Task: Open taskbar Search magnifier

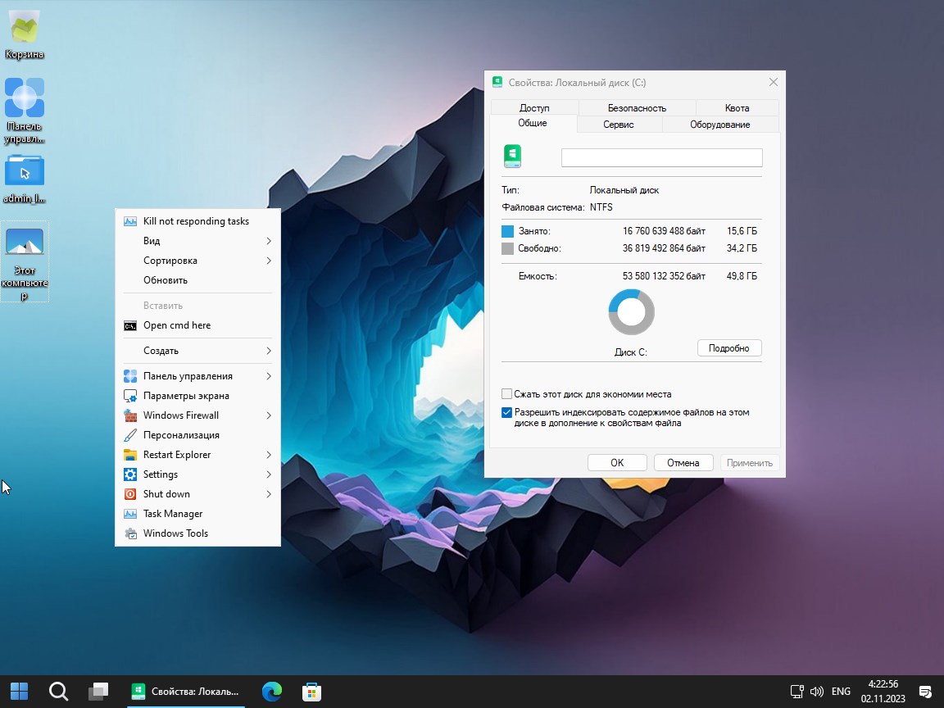Action: [x=58, y=691]
